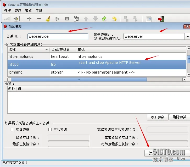Click the horizontal scrollbar right arrow

184,80
